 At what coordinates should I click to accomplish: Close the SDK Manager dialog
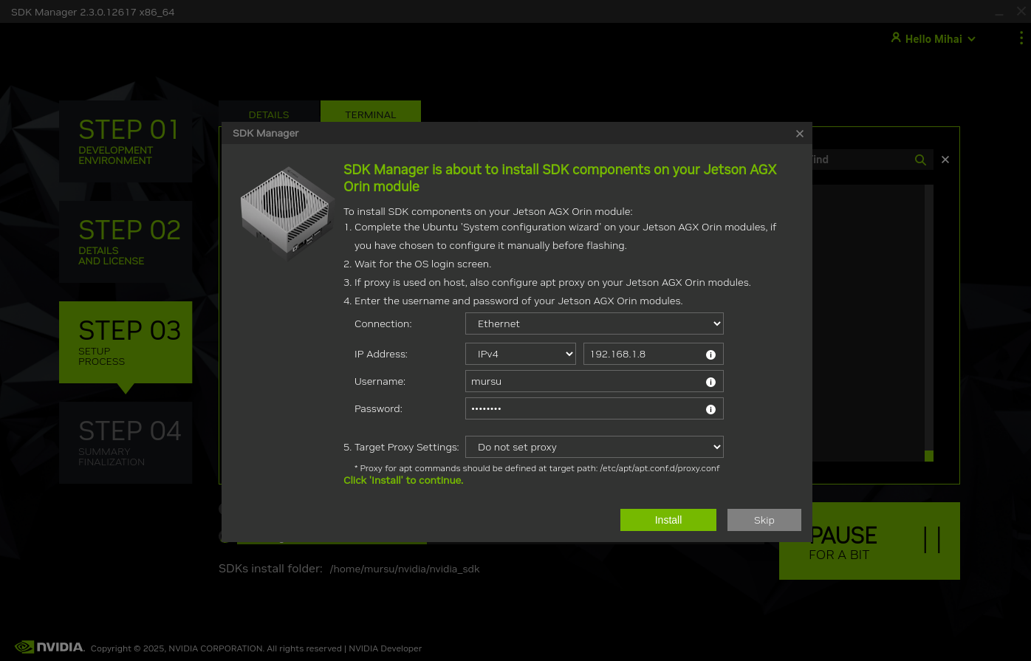point(799,134)
